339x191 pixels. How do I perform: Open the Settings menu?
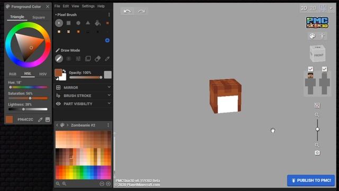point(88,6)
